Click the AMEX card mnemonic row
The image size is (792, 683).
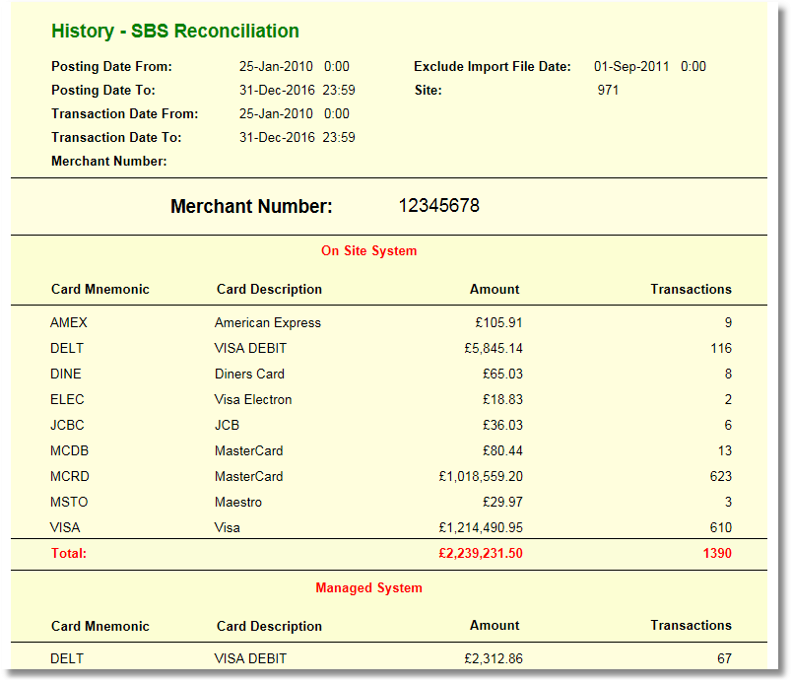coord(69,322)
